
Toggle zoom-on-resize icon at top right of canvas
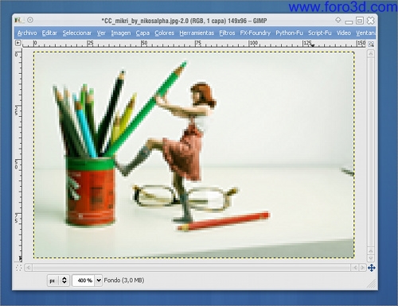tap(371, 44)
